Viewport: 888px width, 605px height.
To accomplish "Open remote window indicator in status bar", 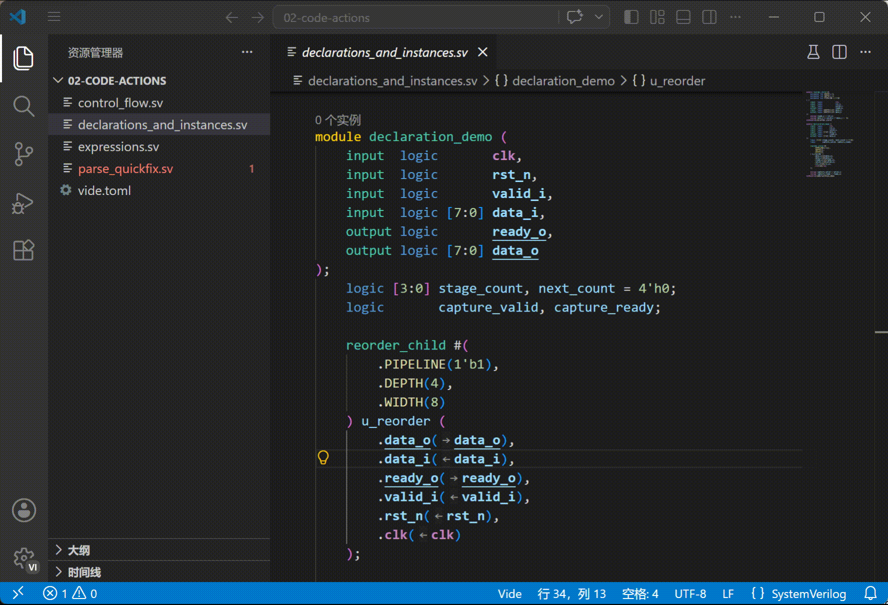I will 18,593.
